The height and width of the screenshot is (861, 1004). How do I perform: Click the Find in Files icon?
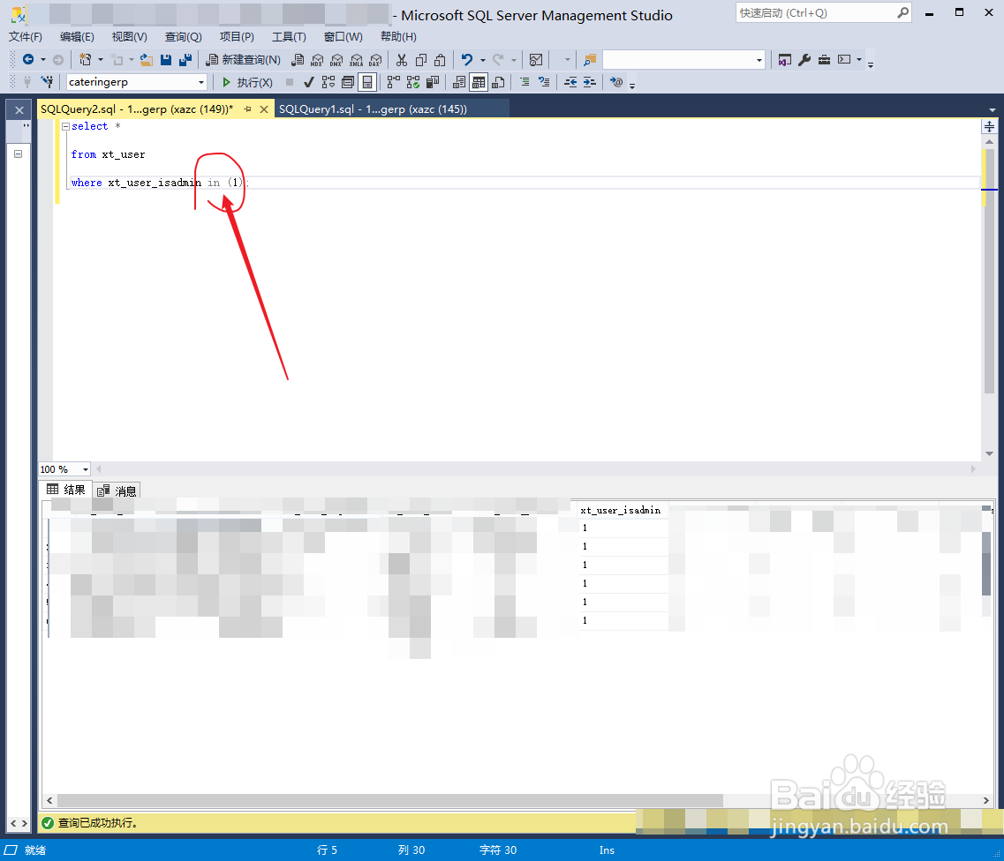pyautogui.click(x=590, y=59)
